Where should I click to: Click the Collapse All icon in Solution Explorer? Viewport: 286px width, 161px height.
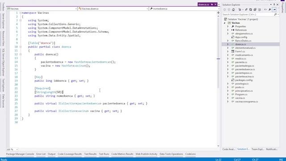click(255, 10)
